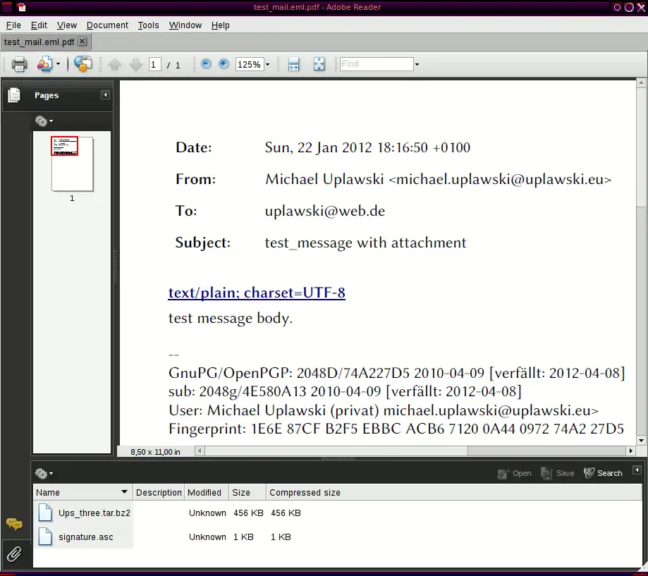Click the 456 KB size of Ups_three.tar.bz2

(248, 513)
